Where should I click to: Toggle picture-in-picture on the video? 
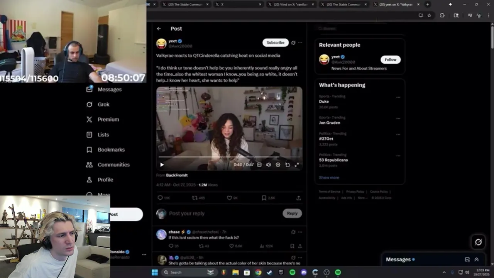coord(288,164)
